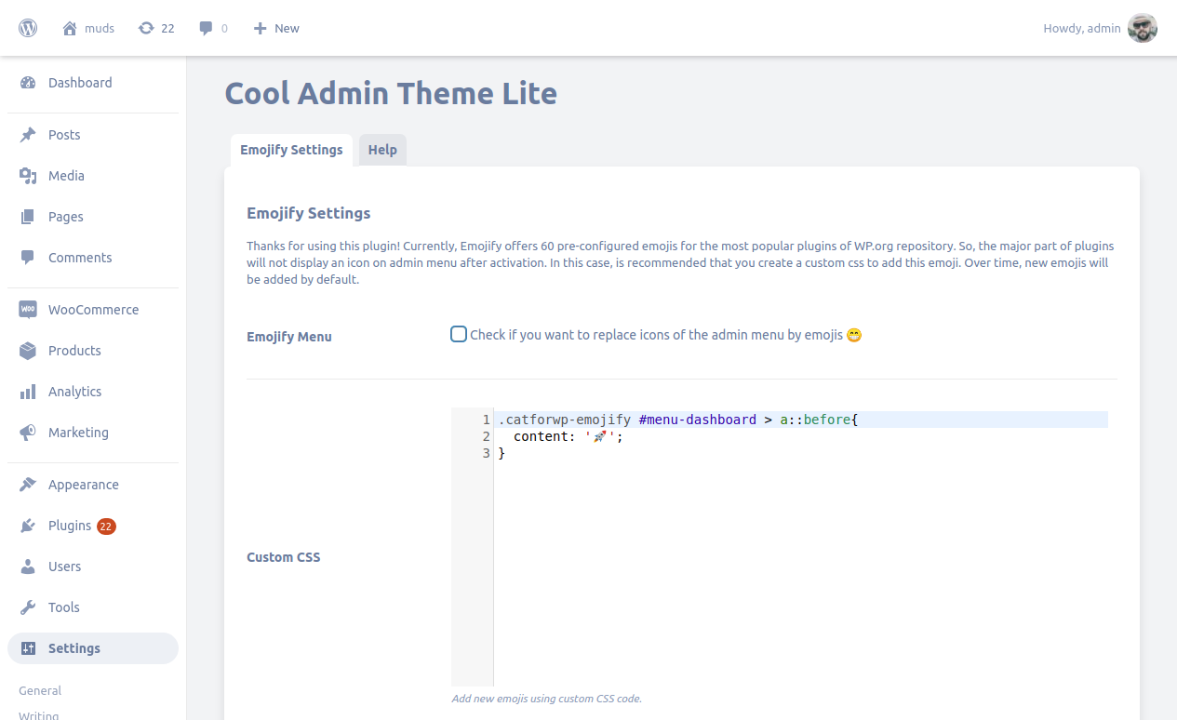Click the Plugins plug icon
The width and height of the screenshot is (1177, 720).
(28, 526)
